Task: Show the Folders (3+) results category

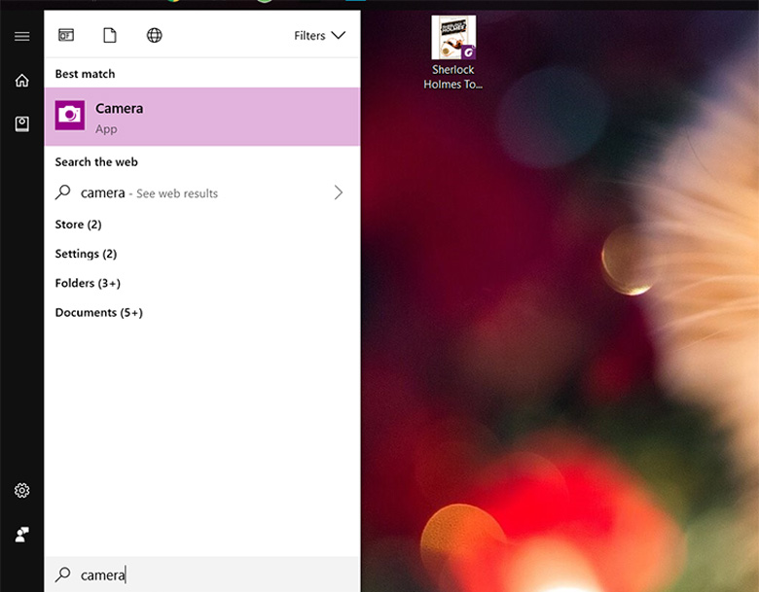Action: pos(88,283)
